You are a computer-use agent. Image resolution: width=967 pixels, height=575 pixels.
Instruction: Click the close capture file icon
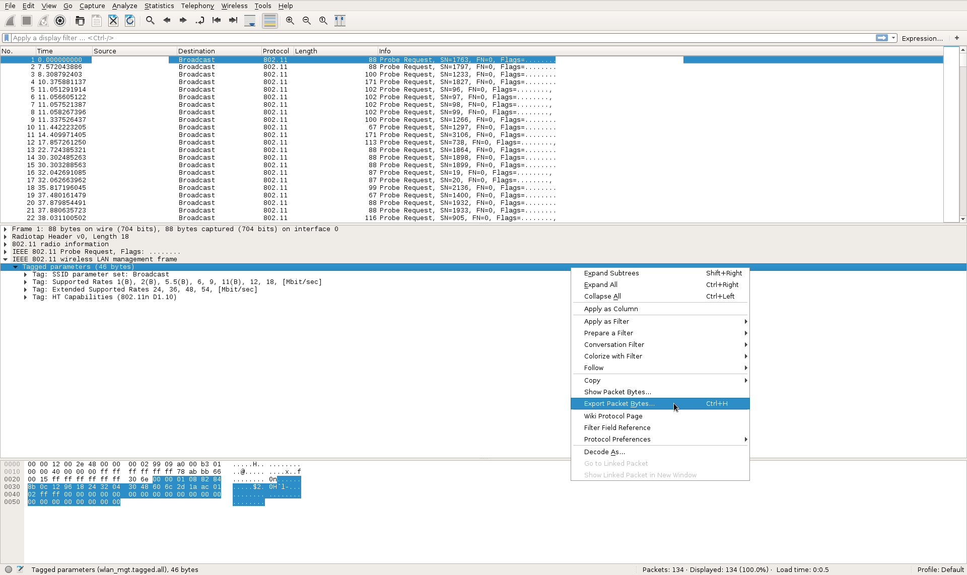[x=113, y=21]
